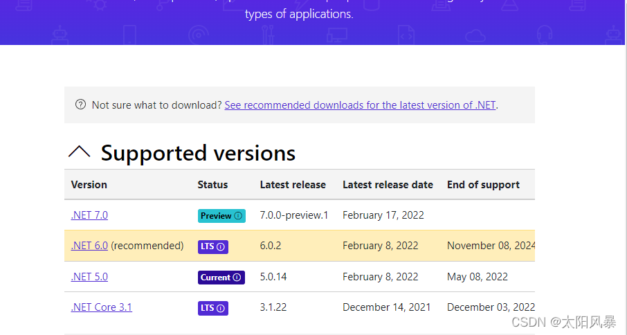Click the (recommended) label beside .NET 6.0

click(147, 246)
